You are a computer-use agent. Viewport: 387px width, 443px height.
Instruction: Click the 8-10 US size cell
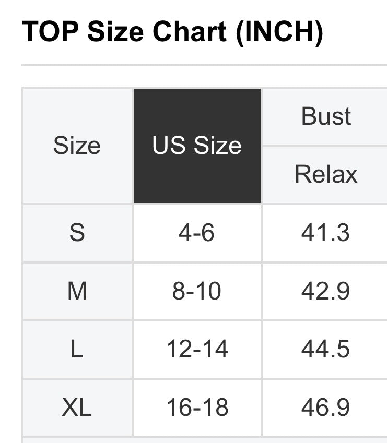tap(196, 291)
